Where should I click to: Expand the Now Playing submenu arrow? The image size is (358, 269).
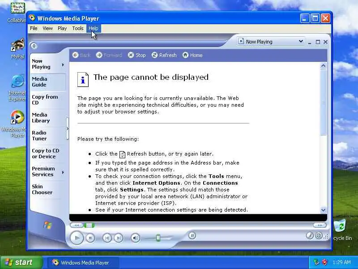point(63,65)
